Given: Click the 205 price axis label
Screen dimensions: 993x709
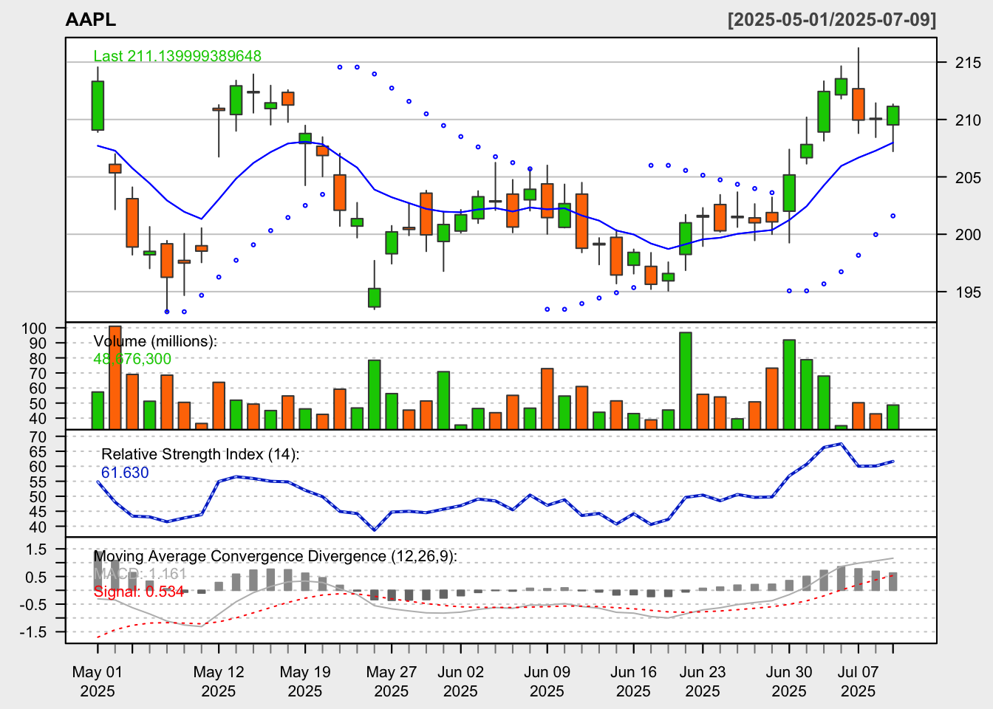Looking at the screenshot, I should coord(968,177).
